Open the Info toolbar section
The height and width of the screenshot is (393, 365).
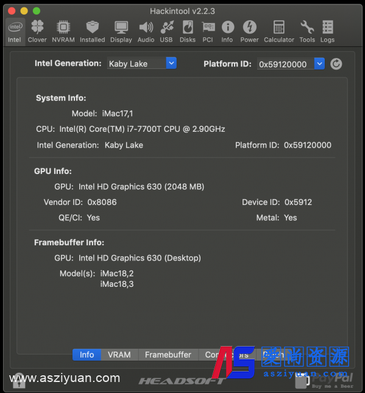click(227, 32)
